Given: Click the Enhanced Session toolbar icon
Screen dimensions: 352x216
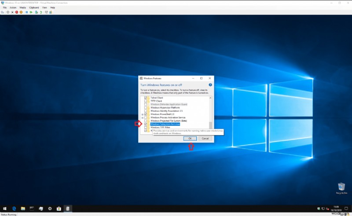Looking at the screenshot, I should 47,12.
